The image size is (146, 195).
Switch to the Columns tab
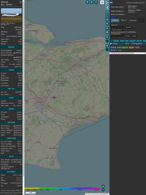click(133, 20)
